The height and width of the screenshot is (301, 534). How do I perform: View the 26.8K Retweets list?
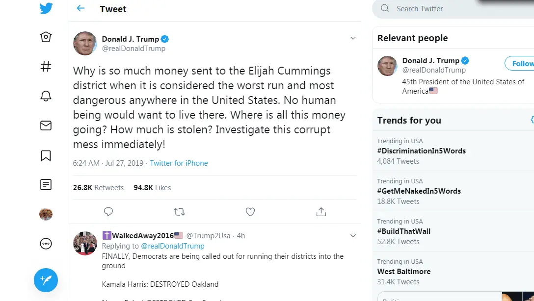click(x=98, y=188)
